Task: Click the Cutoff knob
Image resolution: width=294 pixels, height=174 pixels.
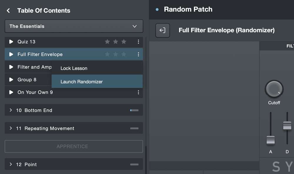Action: tap(274, 89)
